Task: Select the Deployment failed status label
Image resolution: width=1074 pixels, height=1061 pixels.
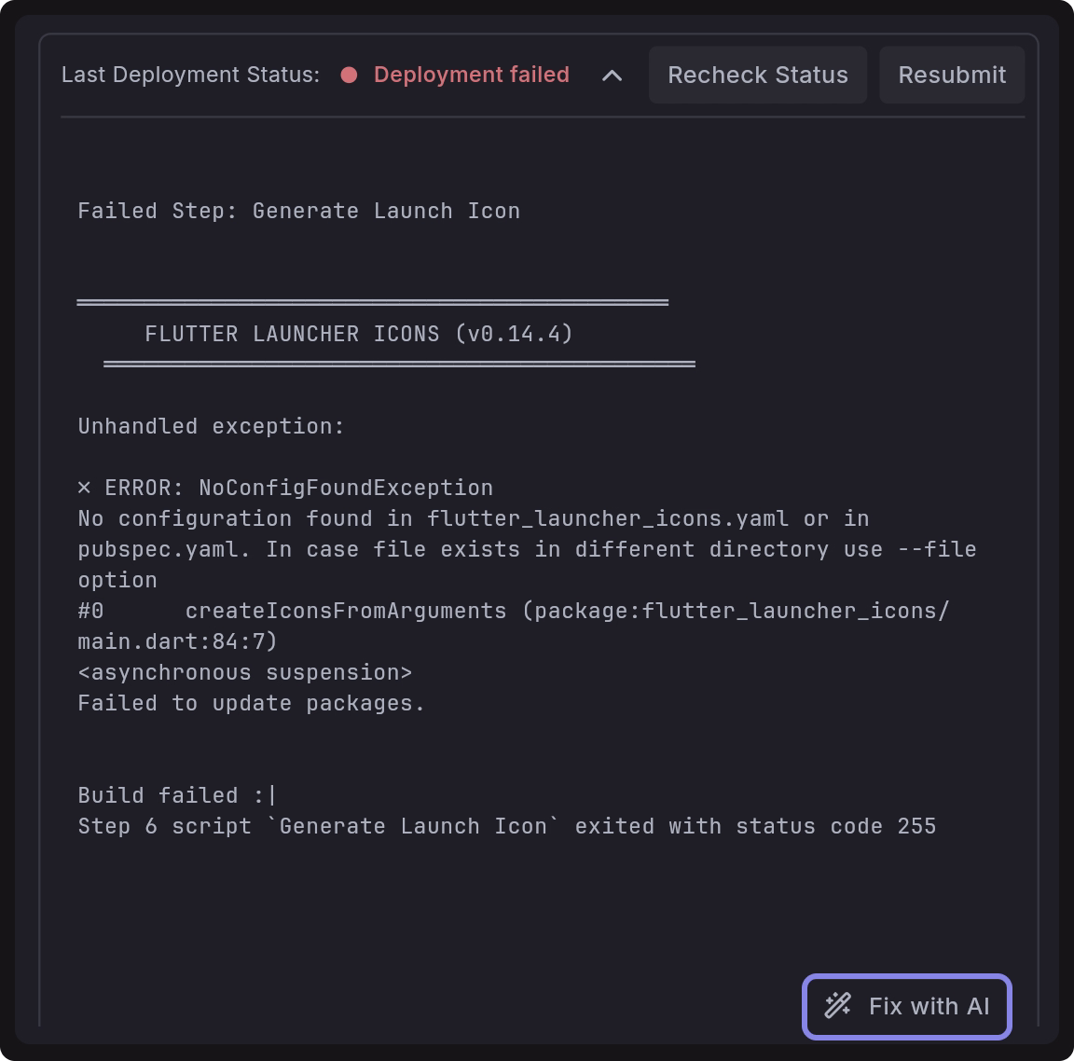Action: (472, 75)
